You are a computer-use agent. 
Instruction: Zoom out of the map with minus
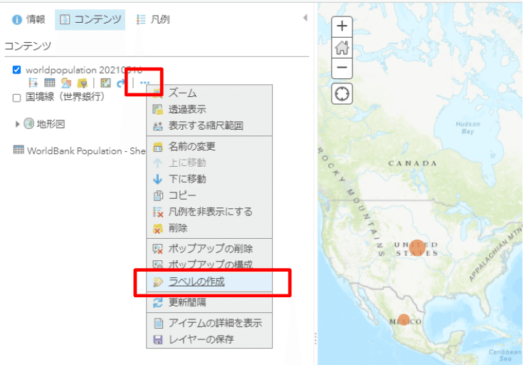click(x=342, y=68)
